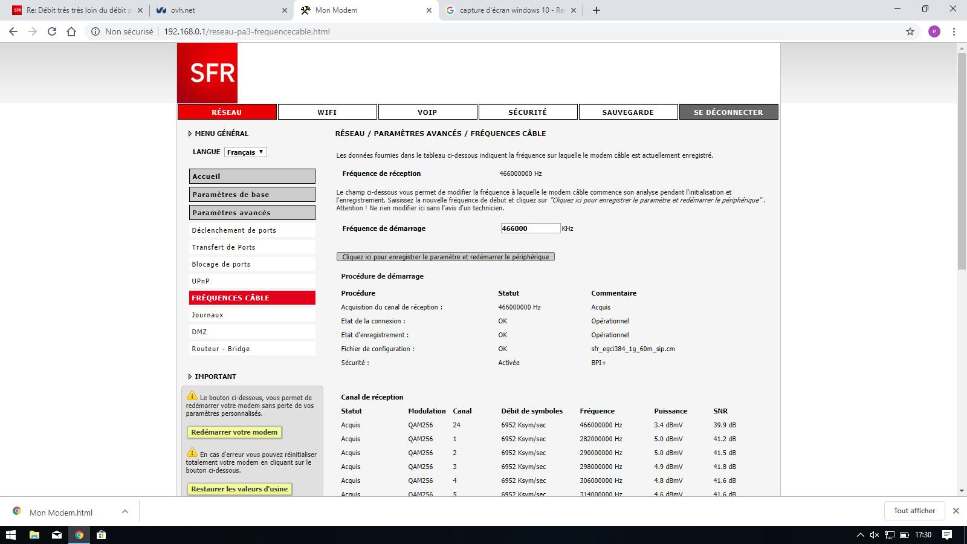Open the Chrome three-dot menu

click(x=954, y=31)
